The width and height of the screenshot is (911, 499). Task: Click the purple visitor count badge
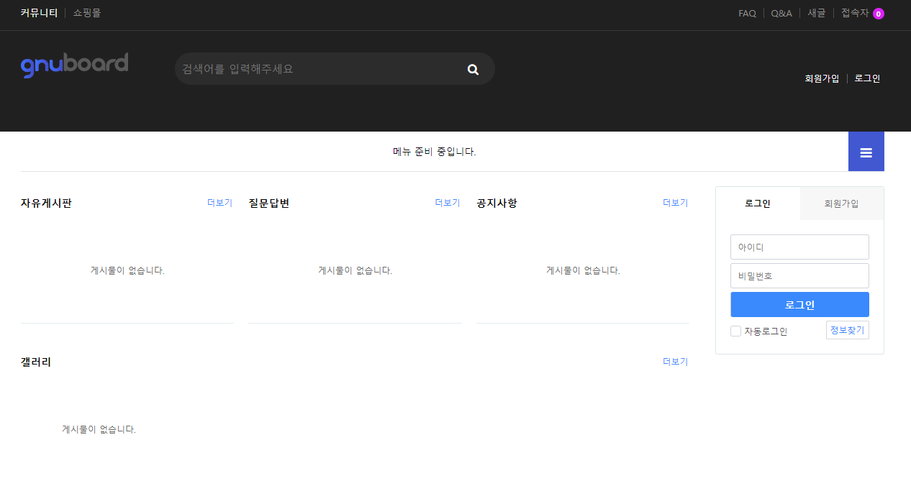coord(878,14)
